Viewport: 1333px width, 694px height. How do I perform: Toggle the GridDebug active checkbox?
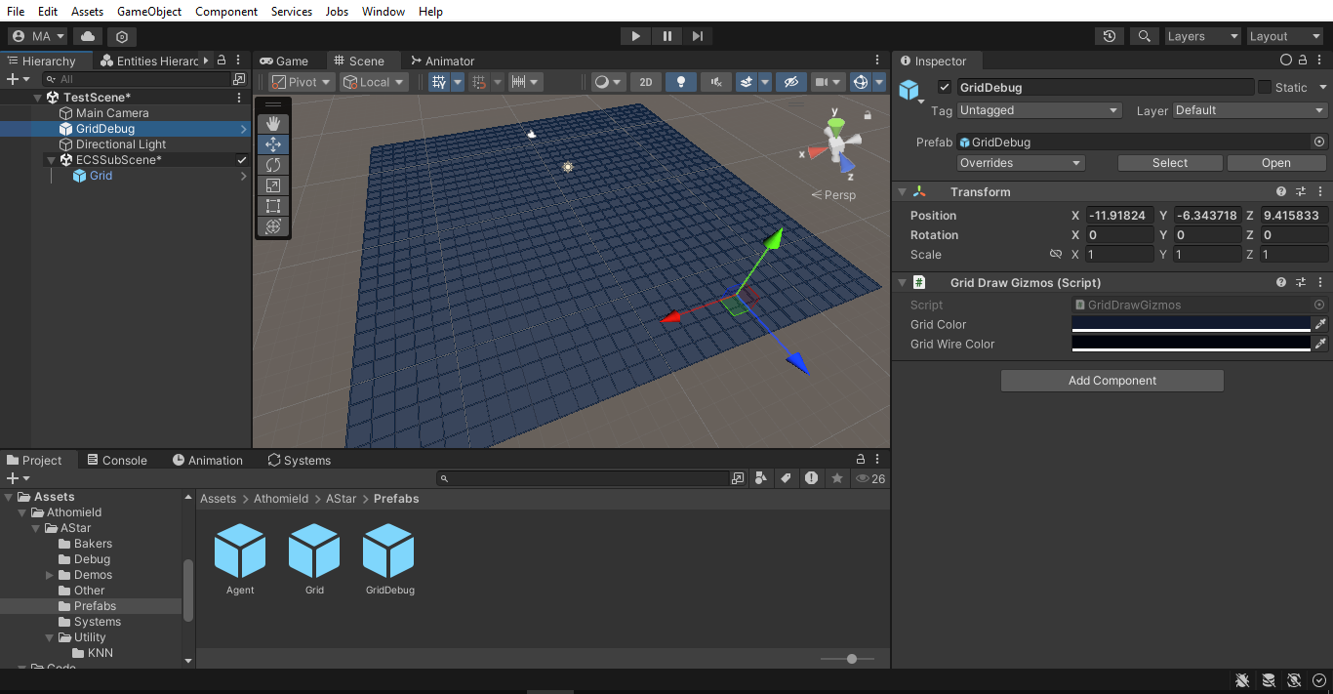point(944,87)
